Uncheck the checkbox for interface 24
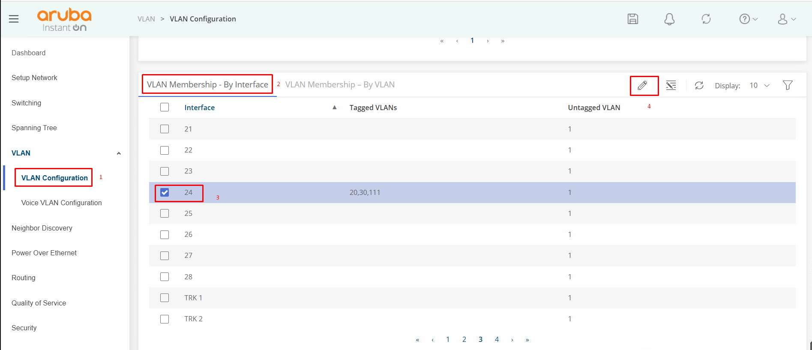 (165, 192)
